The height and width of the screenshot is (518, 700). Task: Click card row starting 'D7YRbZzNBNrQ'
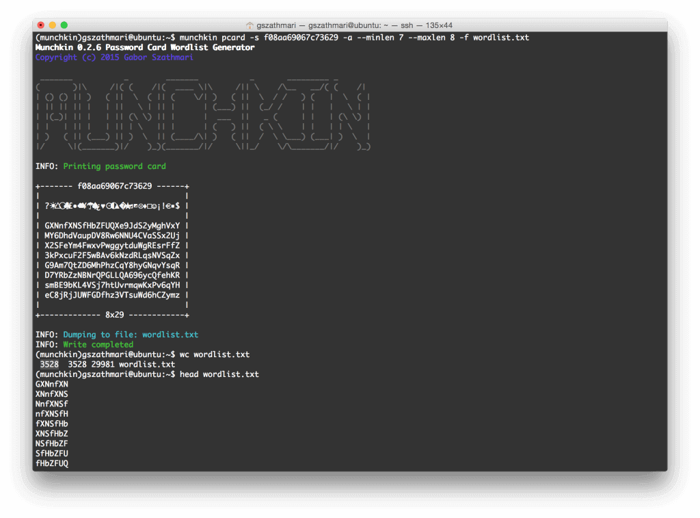[112, 275]
